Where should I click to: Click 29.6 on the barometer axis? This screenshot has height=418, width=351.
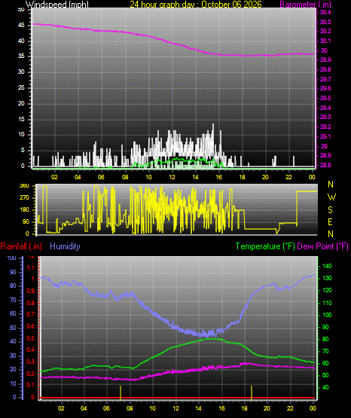[325, 89]
